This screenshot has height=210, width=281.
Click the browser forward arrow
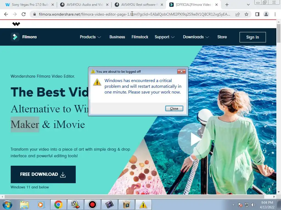point(15,14)
